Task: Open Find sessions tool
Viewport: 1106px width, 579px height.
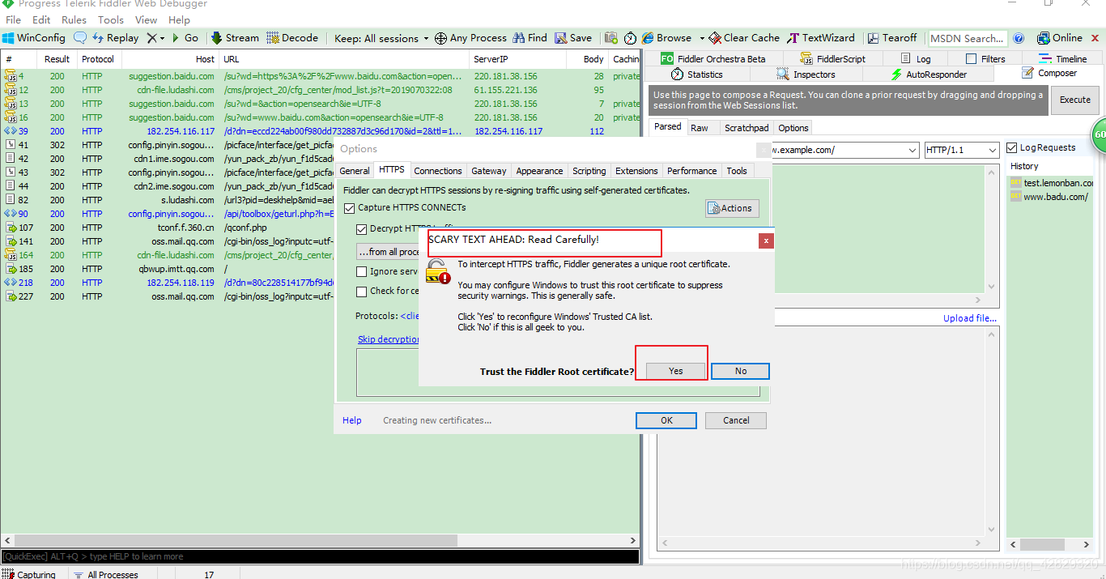Action: pyautogui.click(x=530, y=38)
